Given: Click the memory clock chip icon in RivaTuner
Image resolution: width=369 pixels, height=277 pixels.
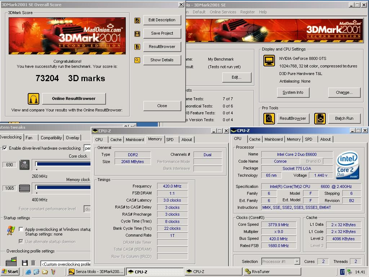Looking at the screenshot, I should pos(25,188).
